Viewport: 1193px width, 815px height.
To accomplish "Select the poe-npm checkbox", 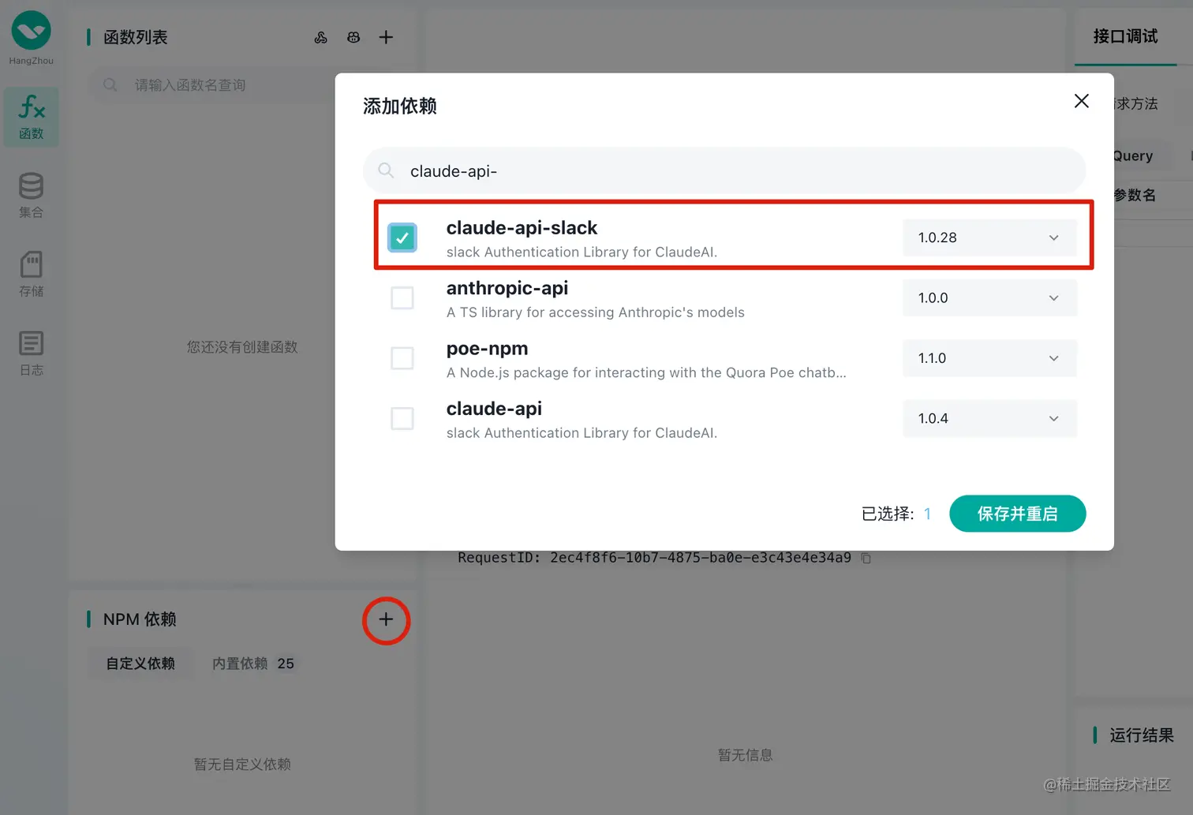I will (x=402, y=357).
